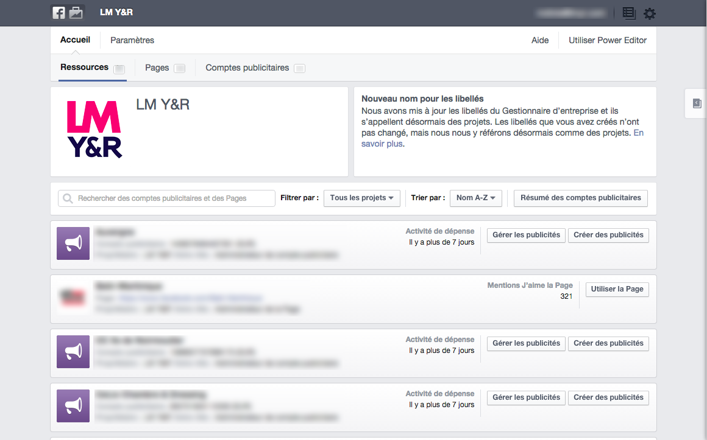Viewport: 707px width, 440px height.
Task: Click the 321 likes count
Action: (x=566, y=296)
